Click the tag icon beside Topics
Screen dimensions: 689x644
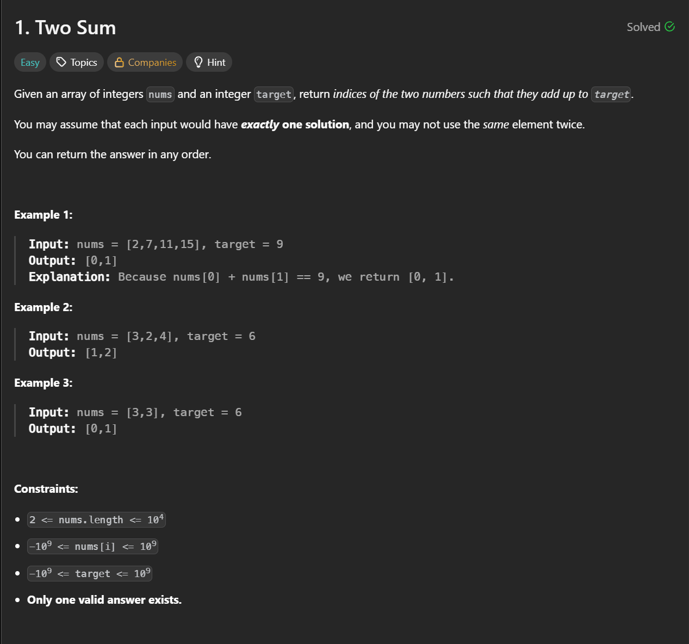[x=61, y=62]
